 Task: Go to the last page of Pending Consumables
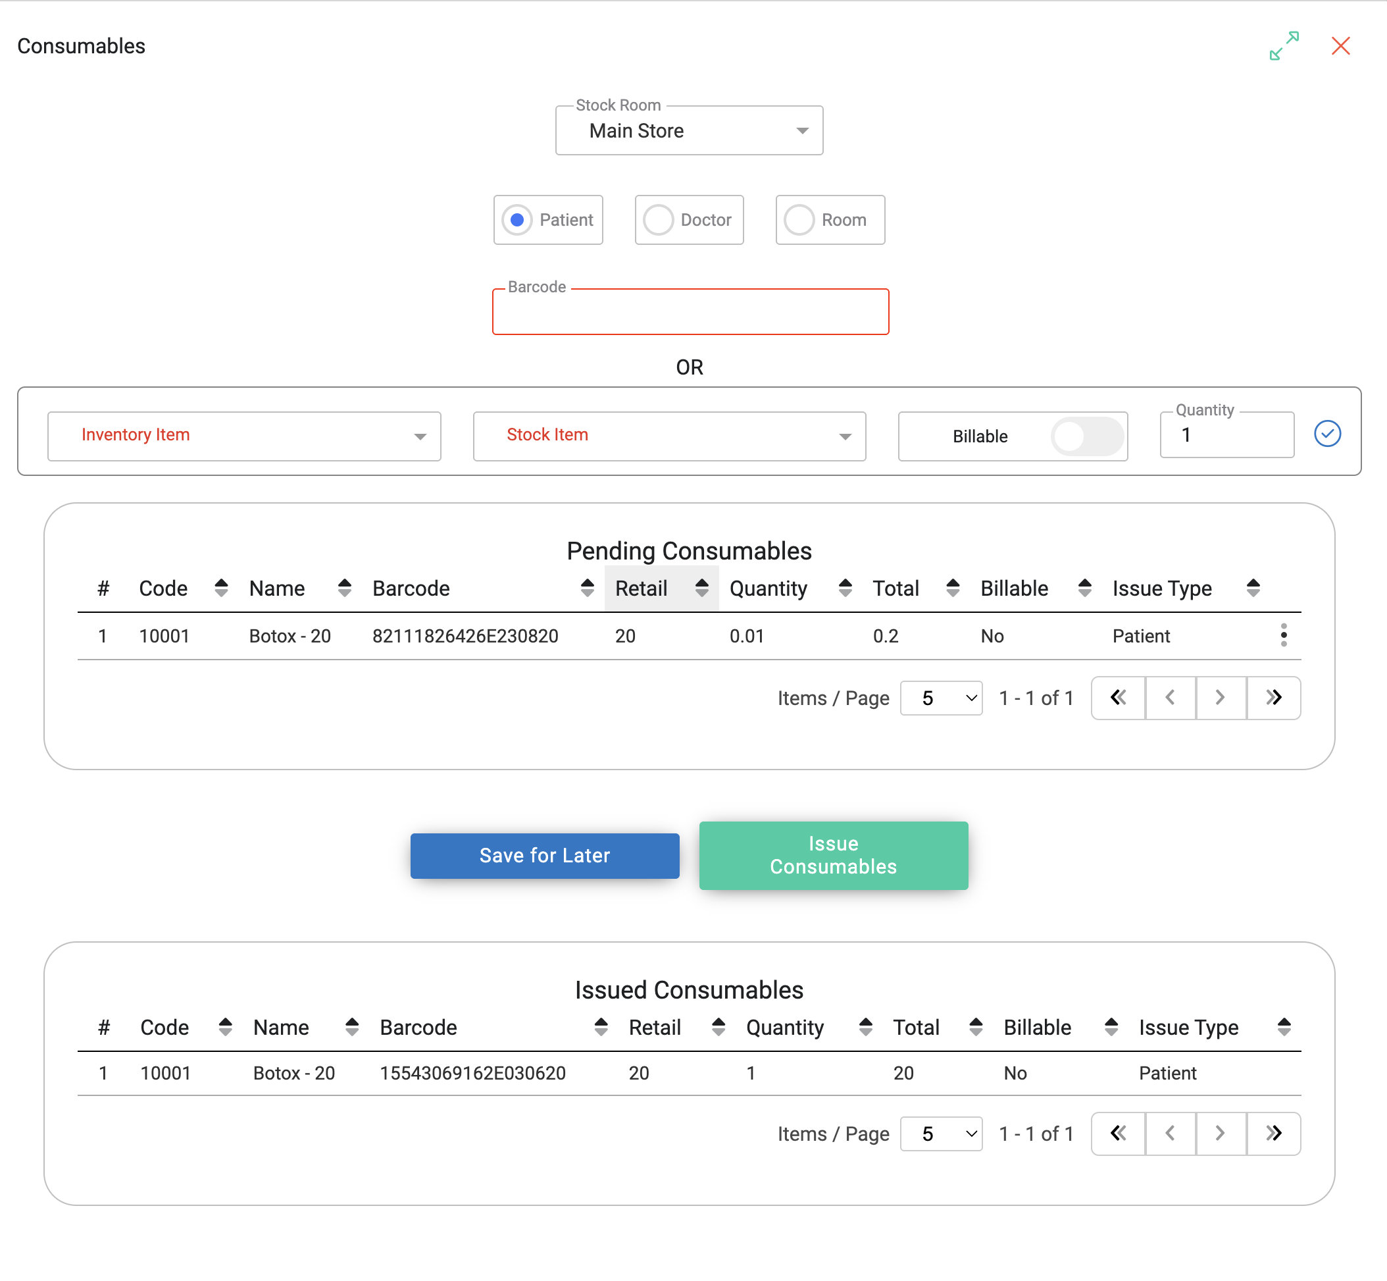click(1273, 697)
